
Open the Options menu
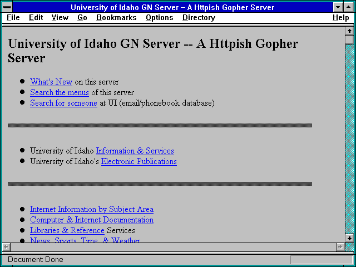click(x=160, y=18)
